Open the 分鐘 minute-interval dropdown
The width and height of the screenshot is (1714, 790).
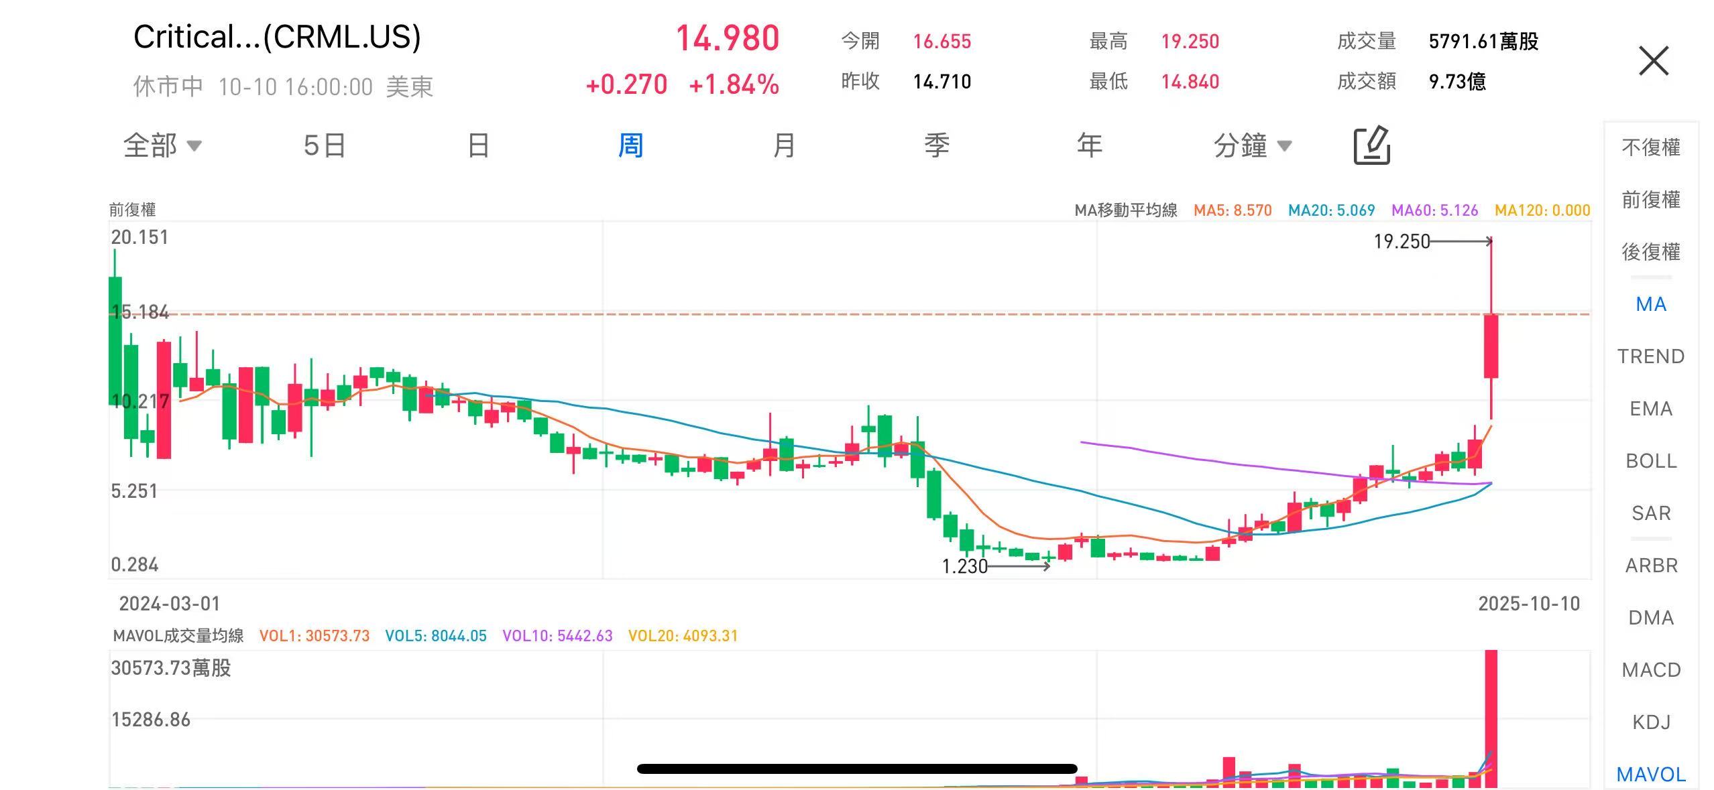pyautogui.click(x=1252, y=145)
